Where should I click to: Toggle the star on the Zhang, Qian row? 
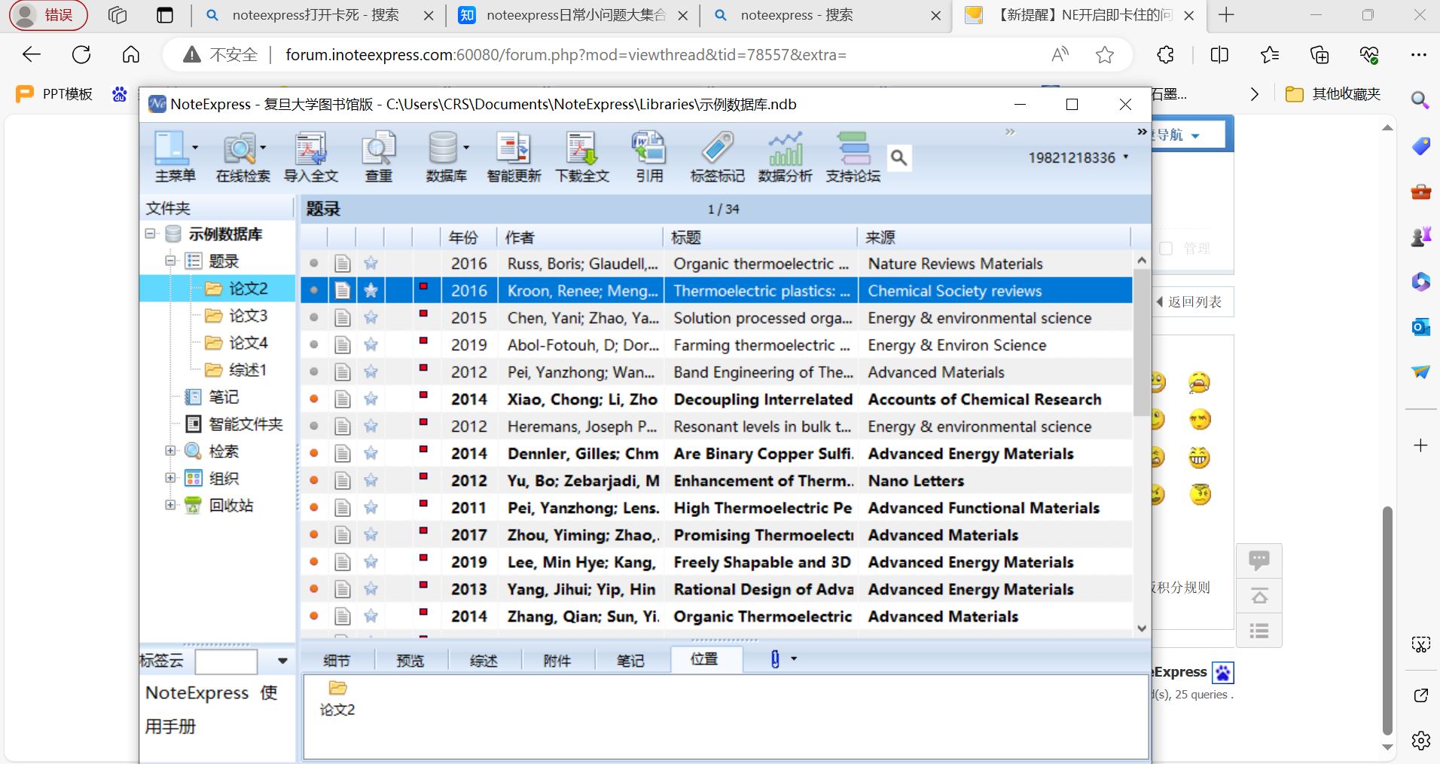(x=371, y=616)
